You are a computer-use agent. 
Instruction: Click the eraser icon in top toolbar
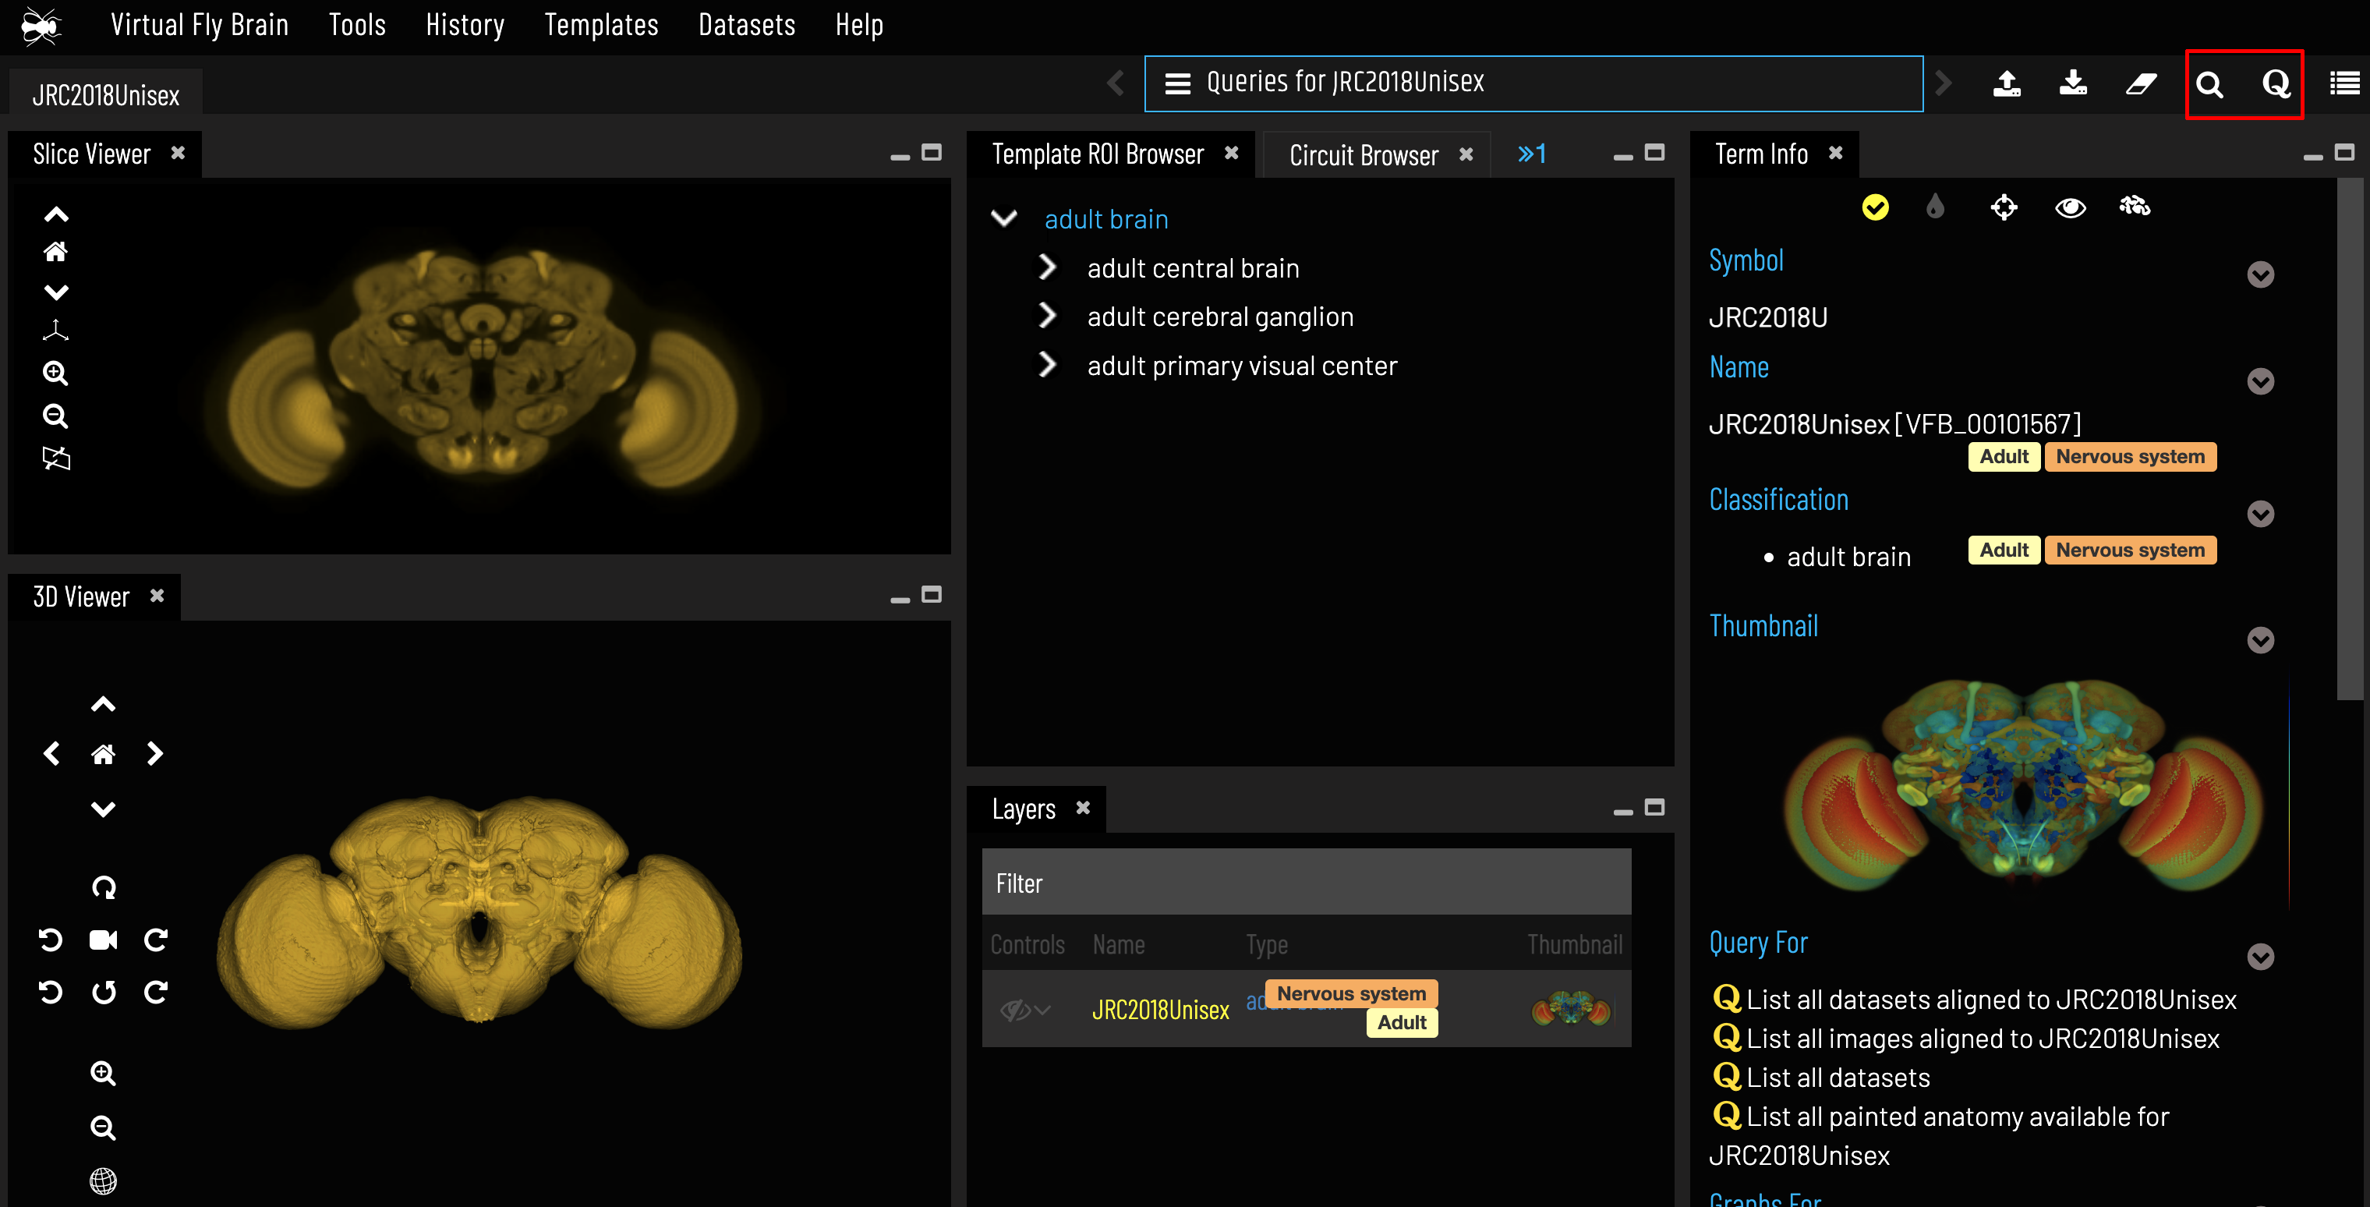pos(2141,85)
